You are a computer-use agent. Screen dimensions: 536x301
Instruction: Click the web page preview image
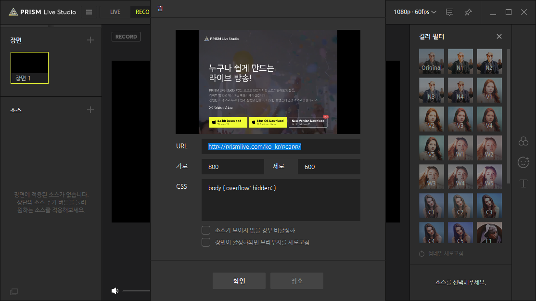pos(268,82)
